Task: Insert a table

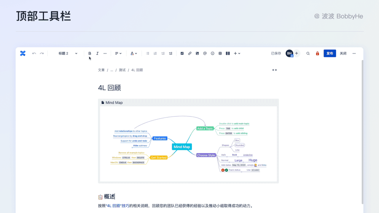Action: pos(220,53)
